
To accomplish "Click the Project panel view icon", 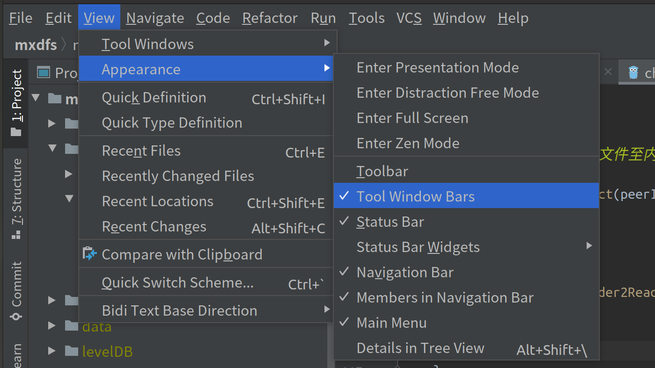I will (44, 72).
